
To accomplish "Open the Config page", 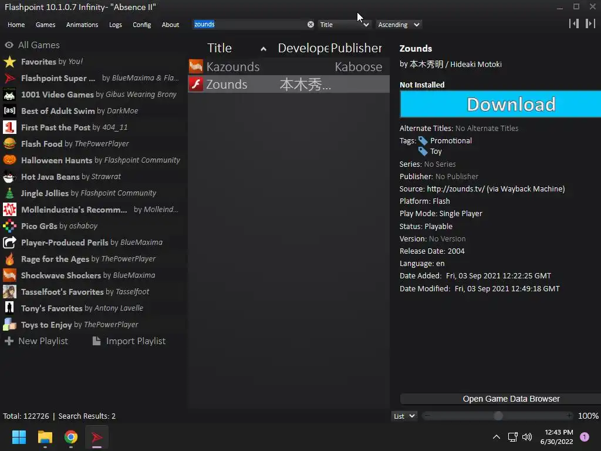I will coord(142,25).
